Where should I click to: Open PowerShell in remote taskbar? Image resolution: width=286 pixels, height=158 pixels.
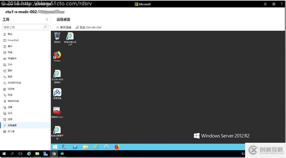click(x=75, y=147)
